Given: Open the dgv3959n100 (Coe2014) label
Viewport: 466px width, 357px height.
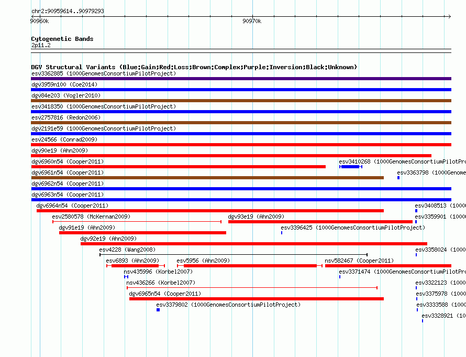Looking at the screenshot, I should click(x=64, y=84).
